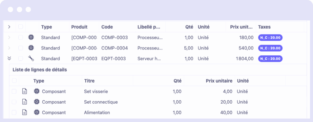This screenshot has width=313, height=122.
Task: Select the Serveur h... label cell
Action: (149, 59)
